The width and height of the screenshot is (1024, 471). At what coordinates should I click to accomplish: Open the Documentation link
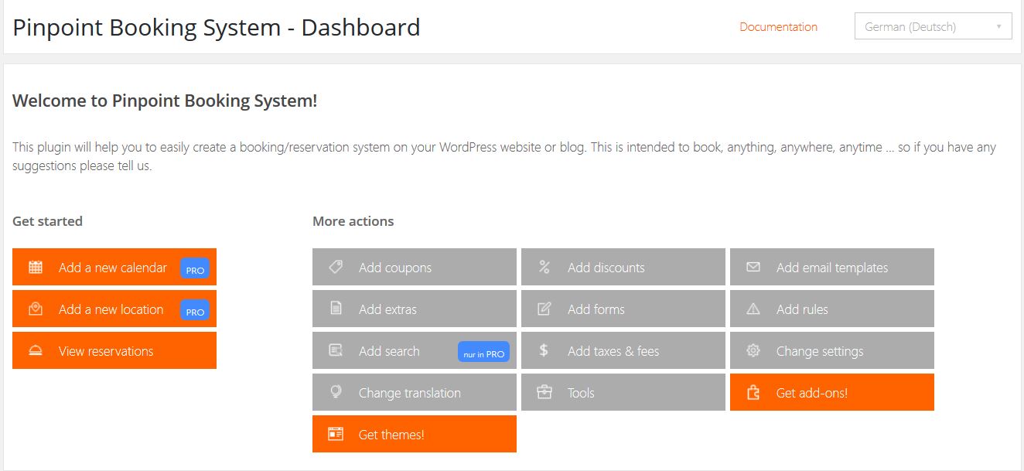click(x=778, y=26)
